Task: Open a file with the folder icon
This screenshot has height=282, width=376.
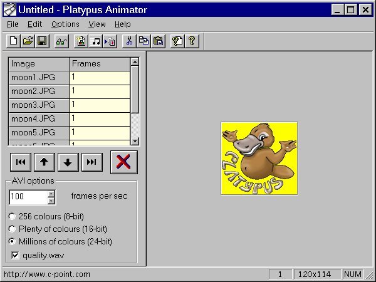Action: click(28, 41)
